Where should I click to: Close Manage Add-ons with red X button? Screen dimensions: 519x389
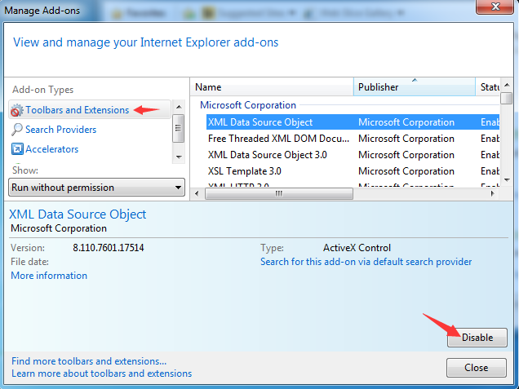click(495, 7)
